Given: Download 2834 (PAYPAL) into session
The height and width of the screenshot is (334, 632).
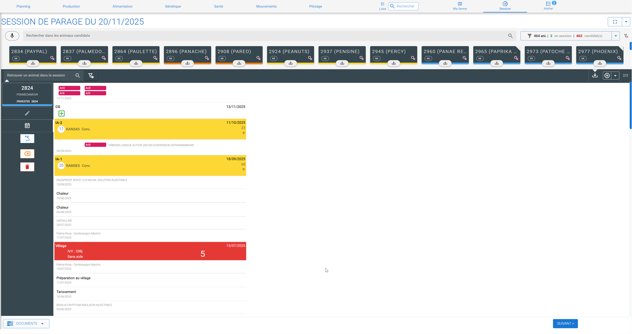Looking at the screenshot, I should (33, 63).
